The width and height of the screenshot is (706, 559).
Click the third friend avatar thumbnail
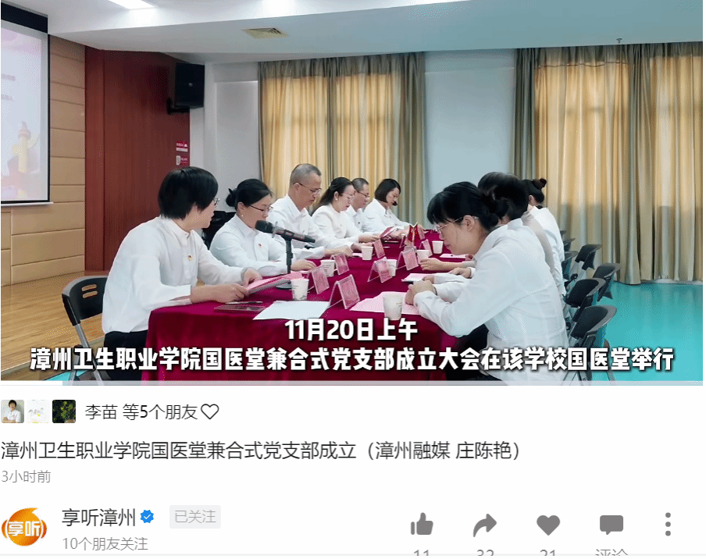coord(64,411)
